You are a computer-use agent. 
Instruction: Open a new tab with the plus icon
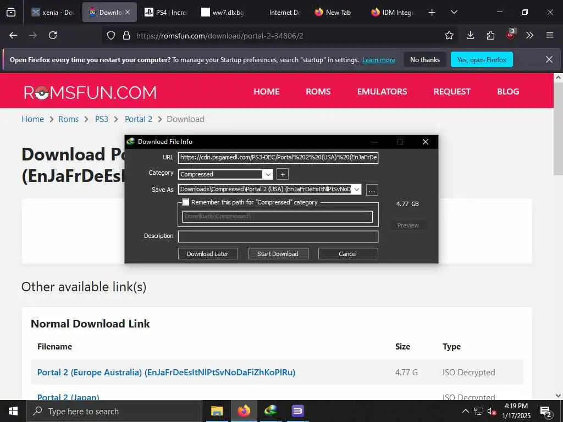click(432, 13)
